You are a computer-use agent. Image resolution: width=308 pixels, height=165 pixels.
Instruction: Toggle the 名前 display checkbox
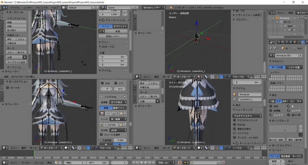271,106
